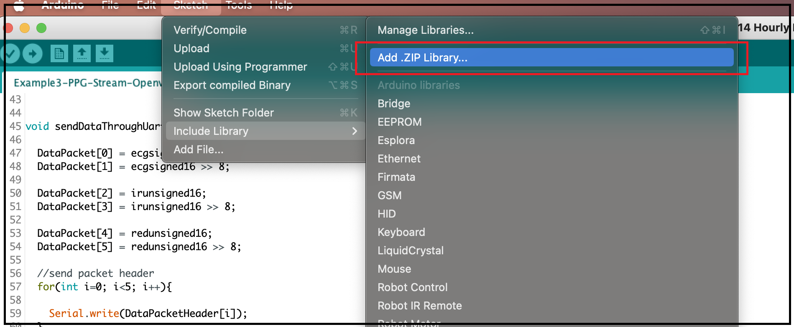The image size is (794, 327).
Task: Click the '//send packet header' comment
Action: point(95,273)
